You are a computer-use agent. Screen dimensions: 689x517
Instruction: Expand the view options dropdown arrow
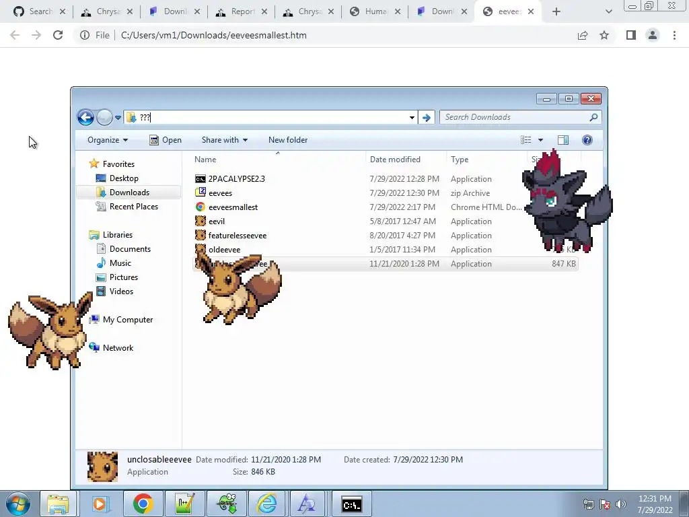tap(540, 140)
